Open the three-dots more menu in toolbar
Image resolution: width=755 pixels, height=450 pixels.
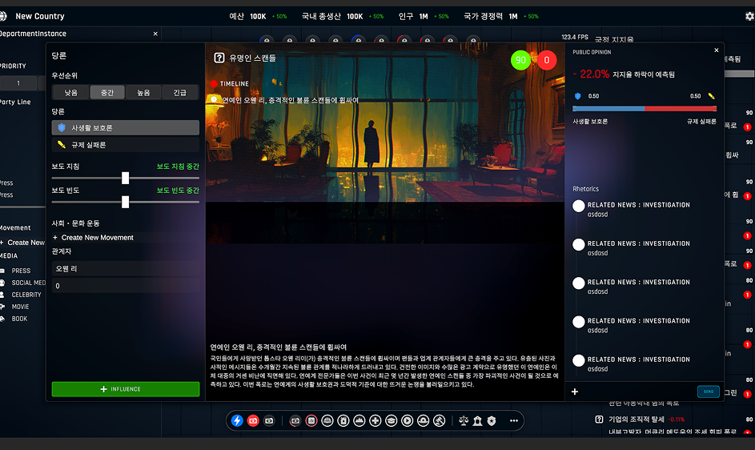coord(513,420)
